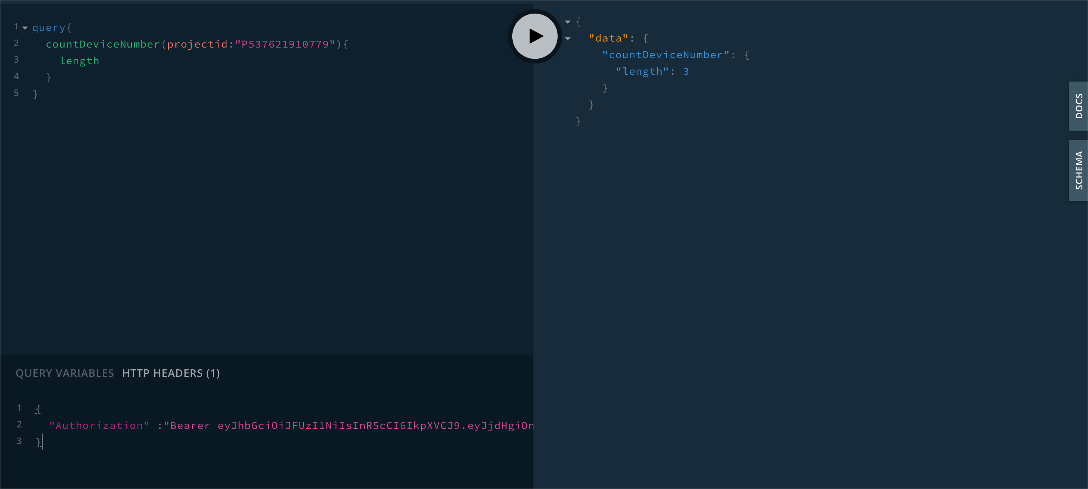Collapse the query block on line 1
Viewport: 1088px width, 489px height.
(25, 28)
